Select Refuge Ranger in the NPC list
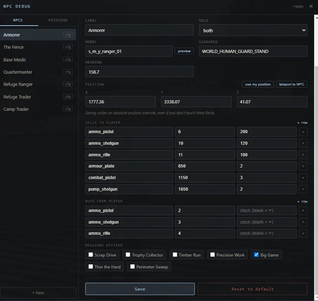The height and width of the screenshot is (301, 318). coord(38,84)
